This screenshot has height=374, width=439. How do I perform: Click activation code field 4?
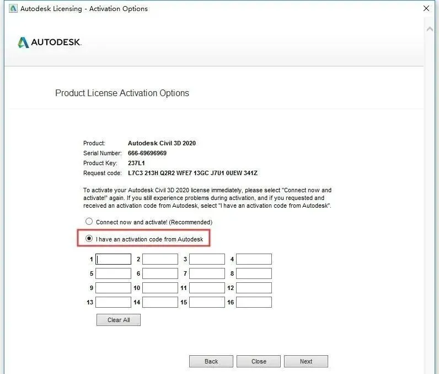(x=254, y=259)
